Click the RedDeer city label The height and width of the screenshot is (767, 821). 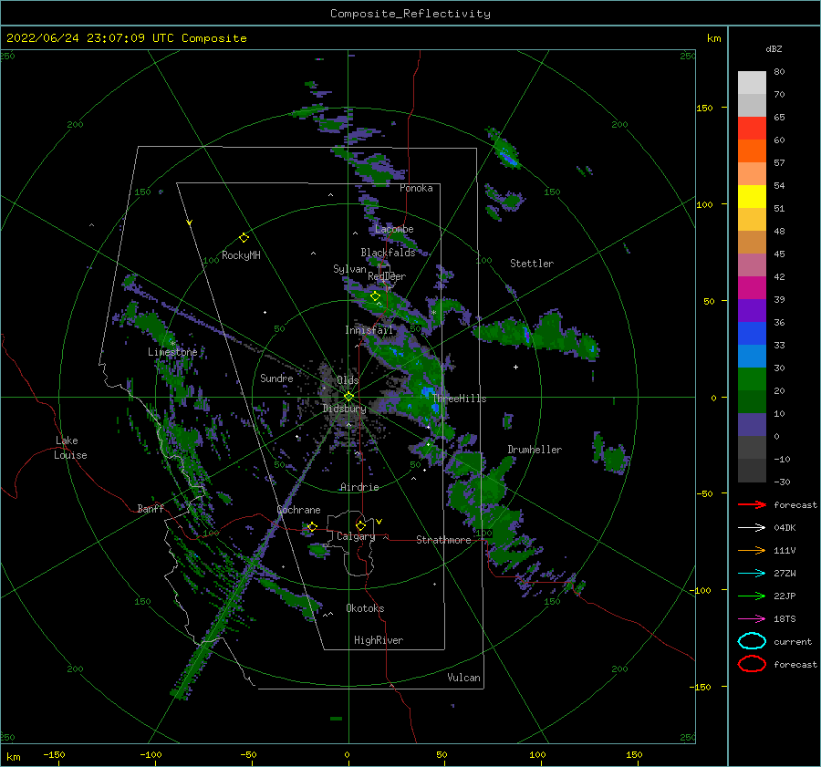(387, 276)
